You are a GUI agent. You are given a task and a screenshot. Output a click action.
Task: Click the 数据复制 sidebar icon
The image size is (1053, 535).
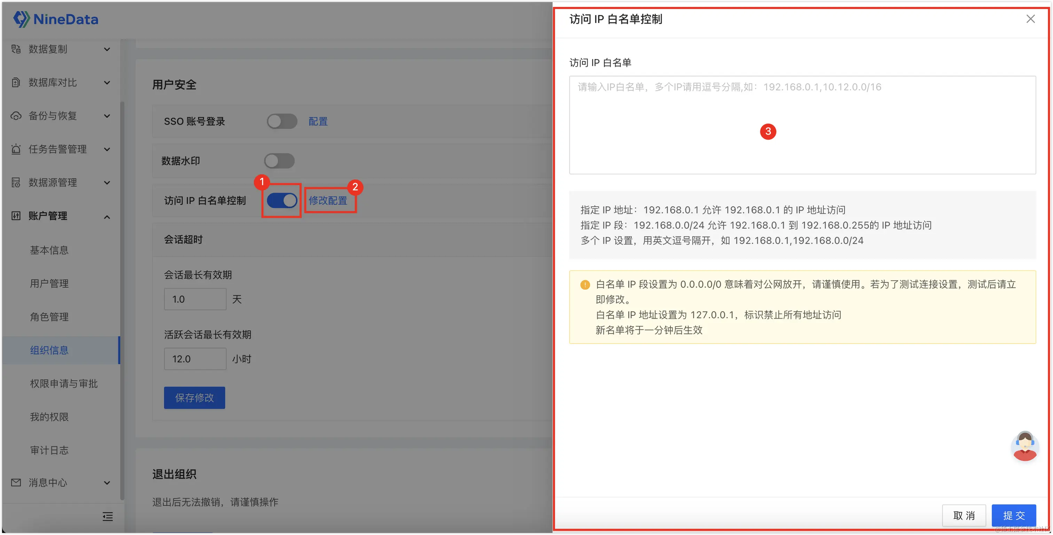16,49
